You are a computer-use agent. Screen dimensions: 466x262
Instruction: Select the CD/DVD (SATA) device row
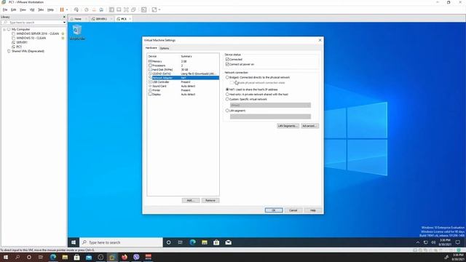tap(183, 74)
